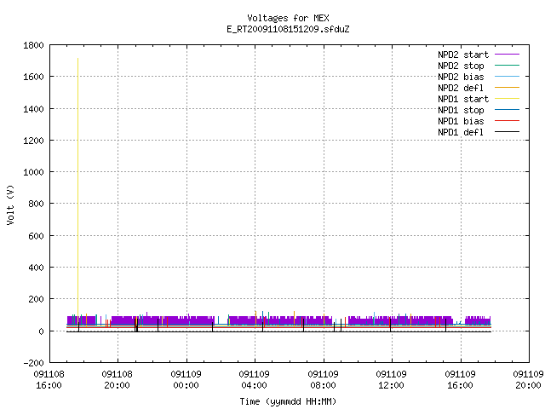Click the 'NPD2 stop' legend label
Viewport: 545px width, 409px height.
[x=461, y=66]
